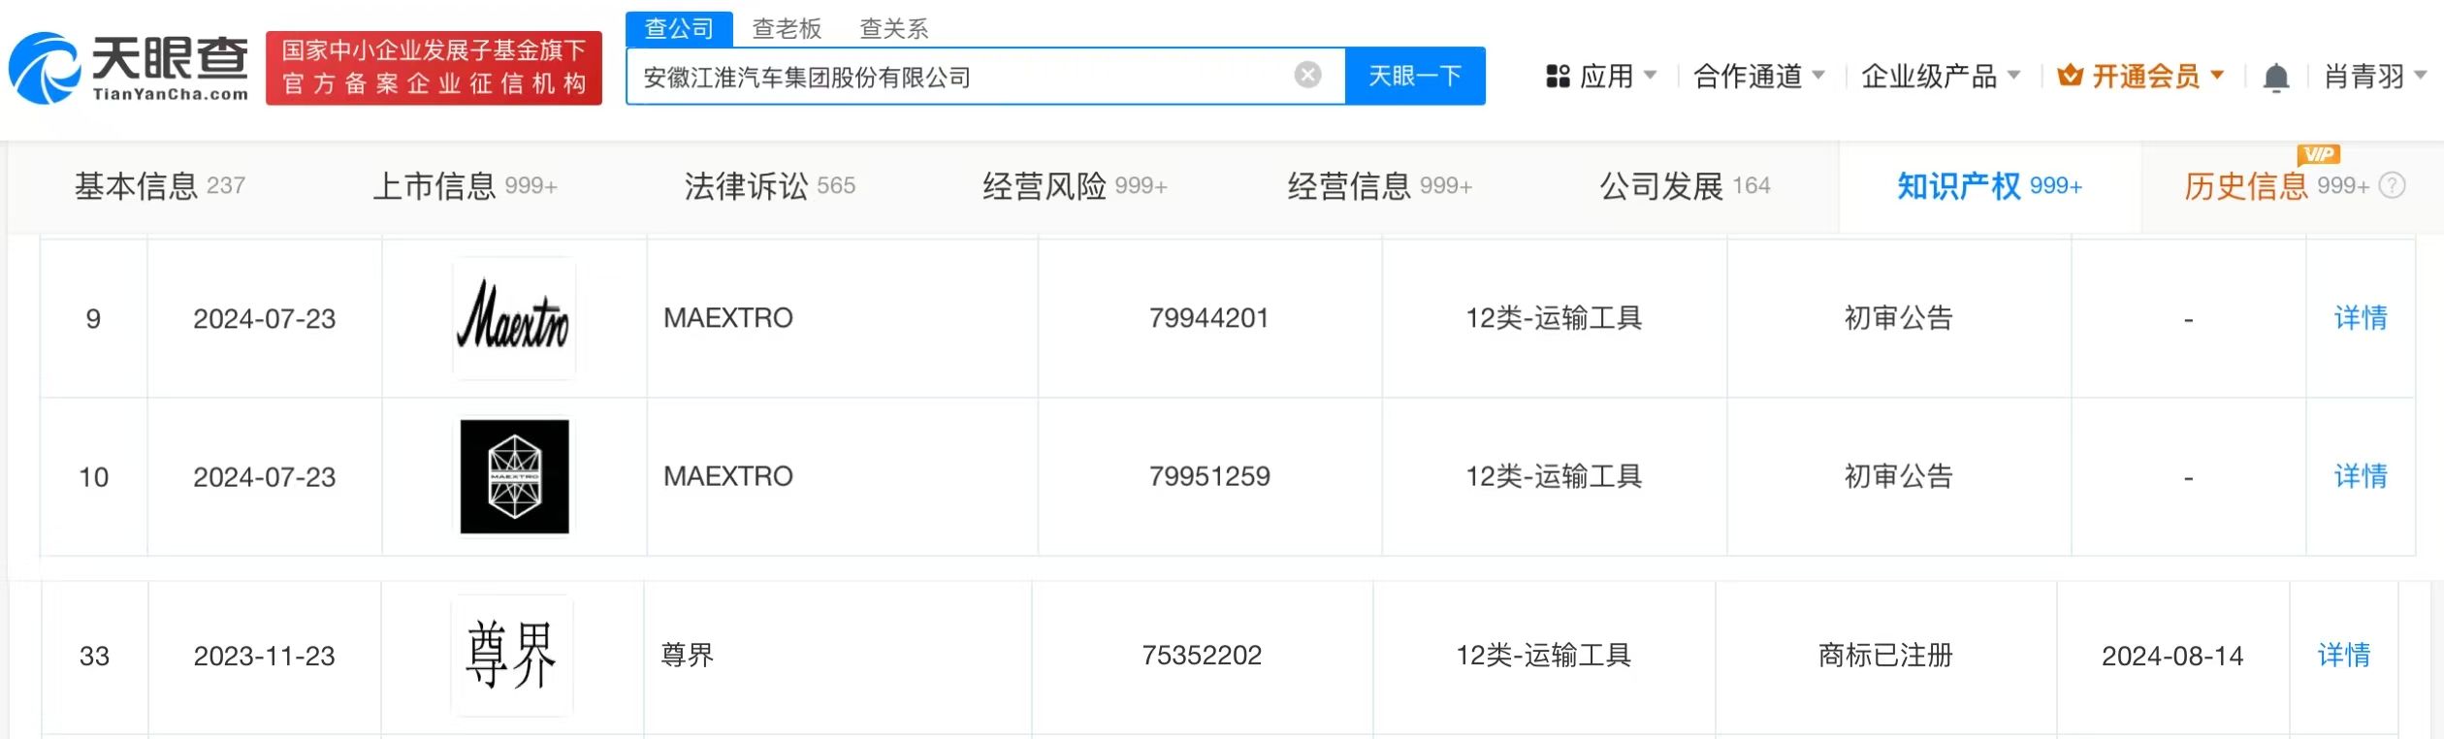Switch to 查公司 search tab
Image resolution: width=2444 pixels, height=739 pixels.
coord(679,28)
